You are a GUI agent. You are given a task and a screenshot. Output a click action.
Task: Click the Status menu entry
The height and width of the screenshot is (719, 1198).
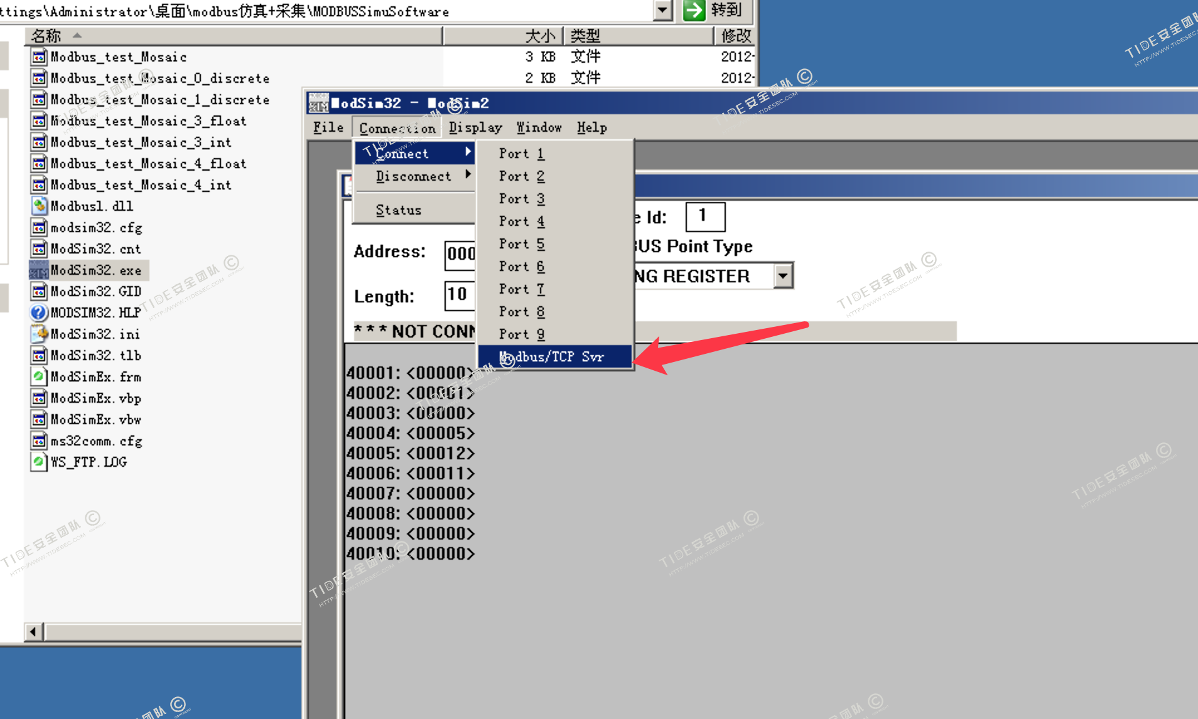[x=398, y=210]
